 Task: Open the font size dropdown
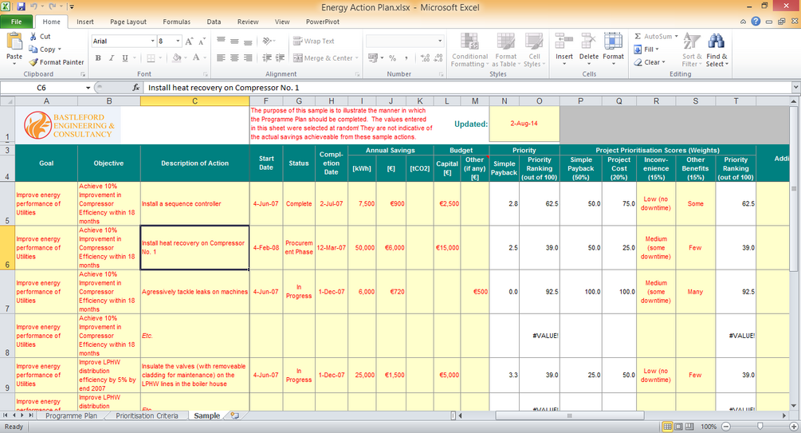pyautogui.click(x=178, y=41)
